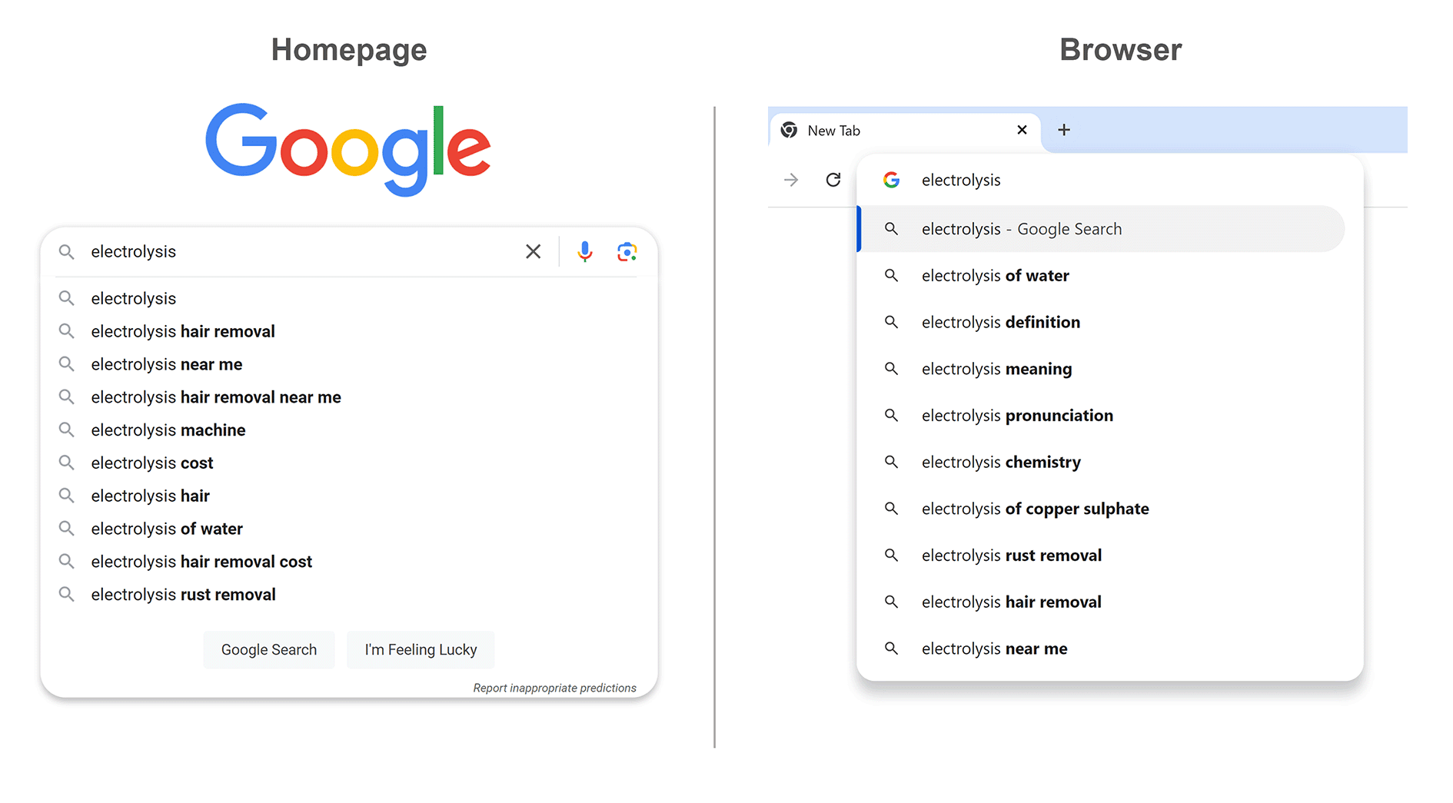Screen dimensions: 1453x803
Task: Click the microphone icon for voice search
Action: coord(584,251)
